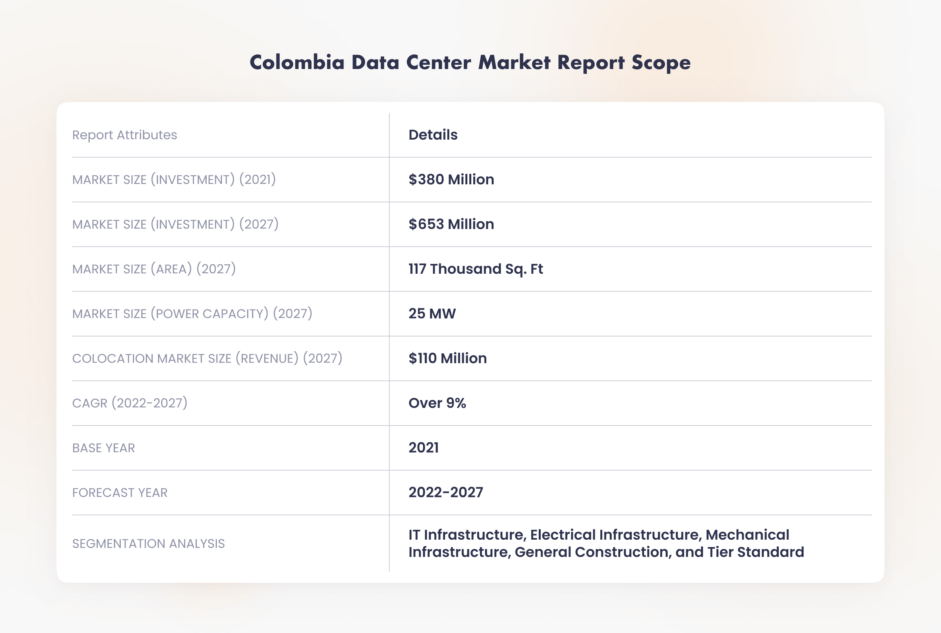The image size is (941, 633).
Task: Click the $110 Million value
Action: 447,358
